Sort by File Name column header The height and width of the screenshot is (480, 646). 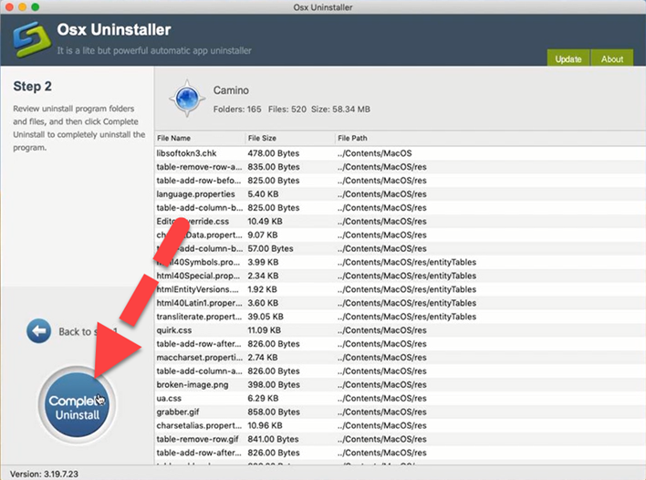click(x=200, y=138)
